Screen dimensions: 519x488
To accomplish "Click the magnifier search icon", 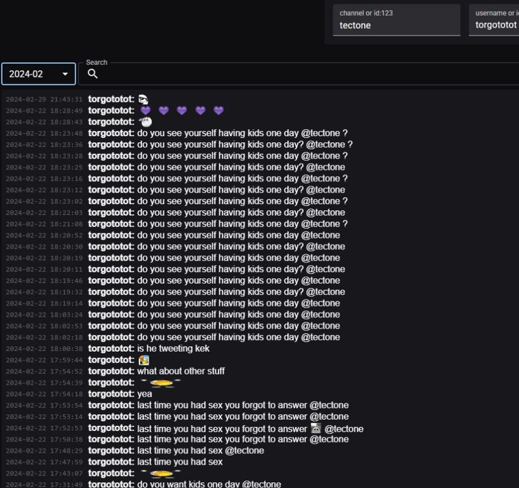I will 93,74.
